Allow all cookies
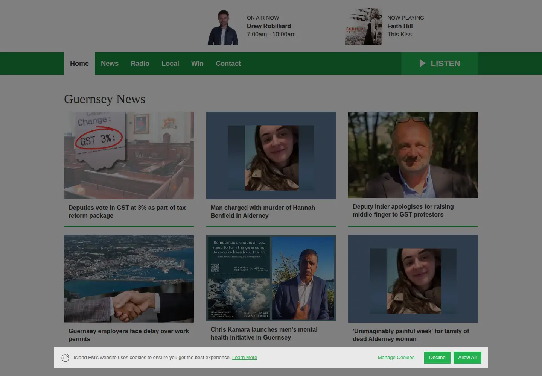 point(467,358)
